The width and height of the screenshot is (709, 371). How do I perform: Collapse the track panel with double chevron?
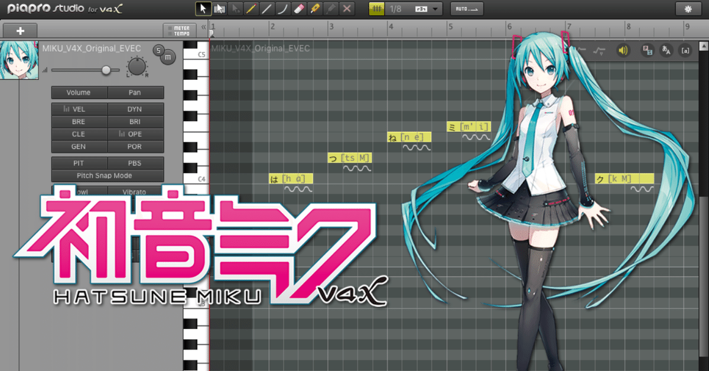[204, 27]
